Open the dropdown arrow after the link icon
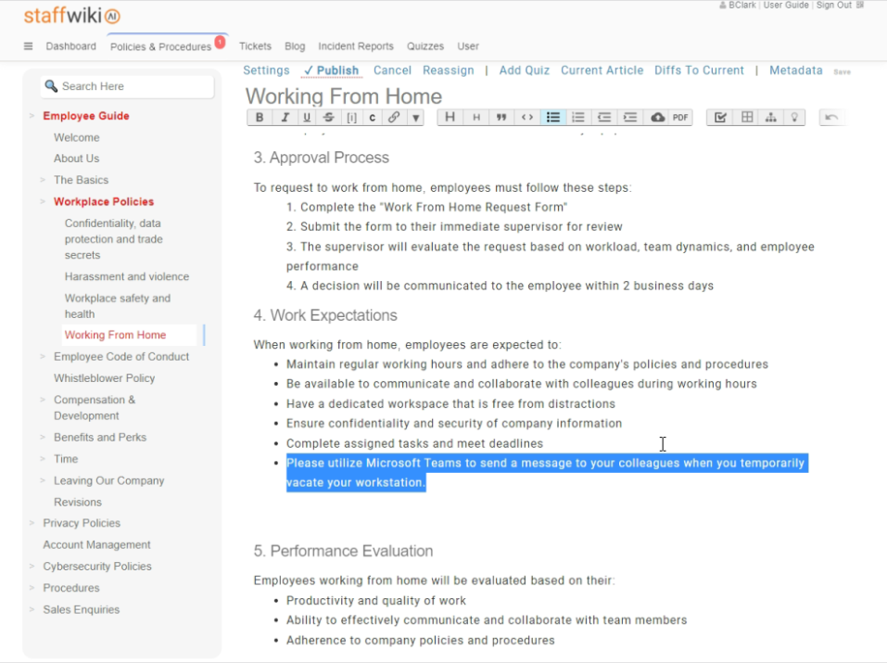Viewport: 887px width, 663px height. 415,118
